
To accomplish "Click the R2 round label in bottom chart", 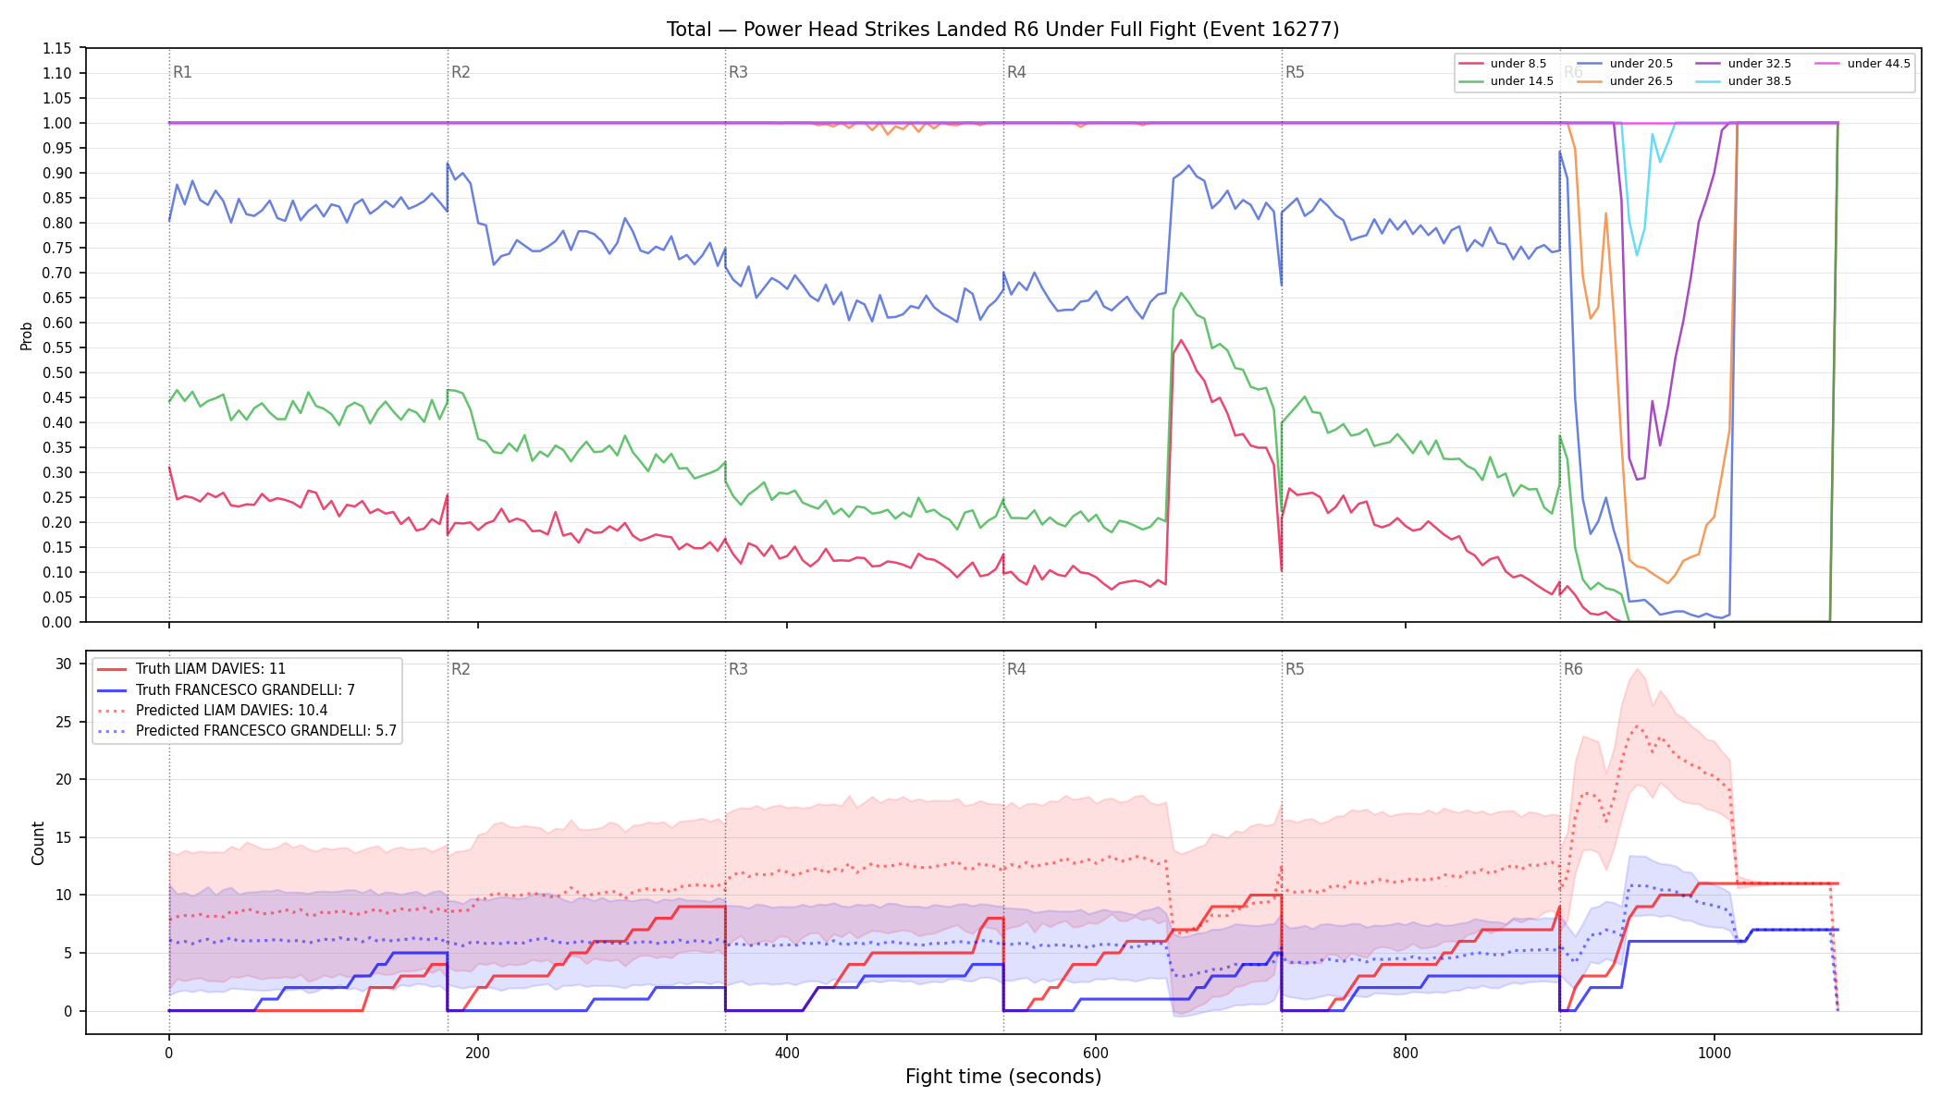I will pyautogui.click(x=461, y=669).
